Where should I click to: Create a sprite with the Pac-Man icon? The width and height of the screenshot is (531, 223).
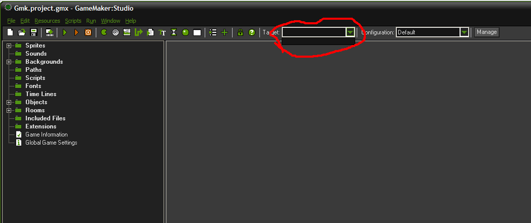click(104, 32)
